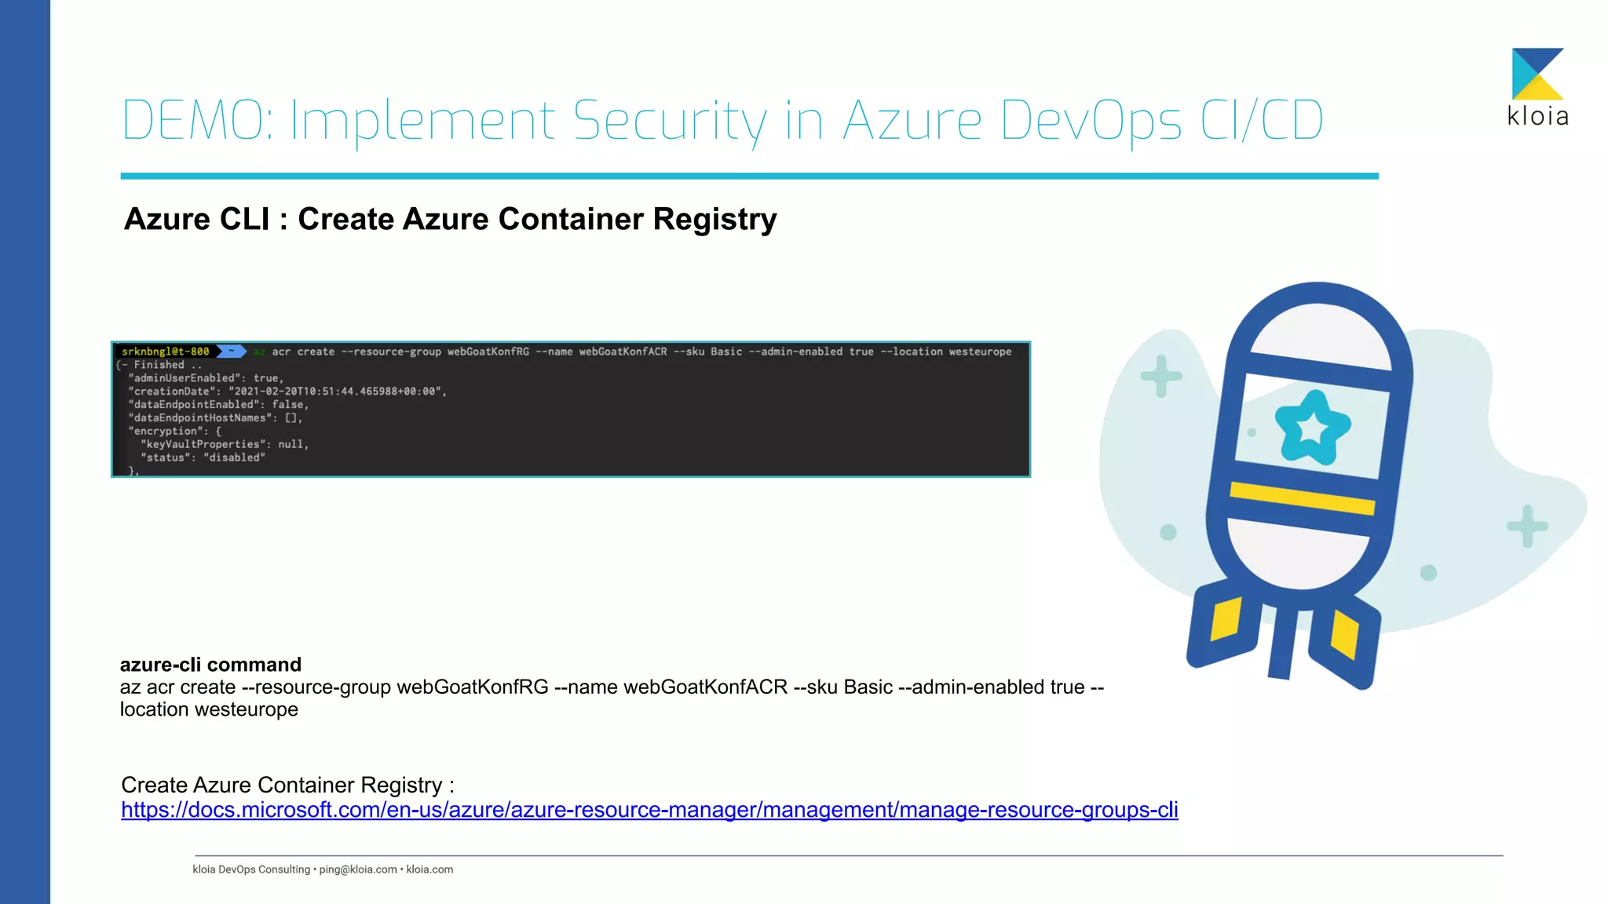
Task: Click the 'location westeurope' text line
Action: (209, 709)
